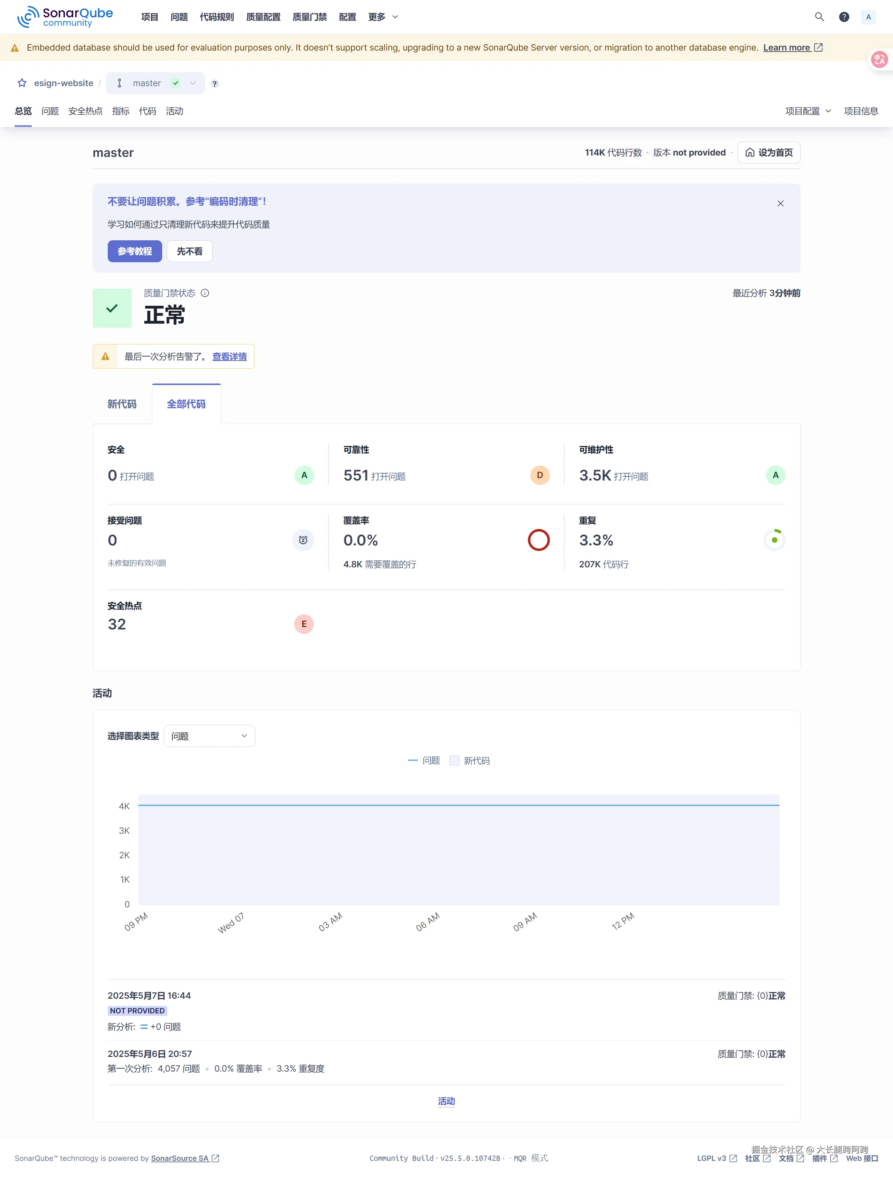The height and width of the screenshot is (1179, 893).
Task: Toggle the 新代码 legend checkbox in the chart
Action: (x=454, y=761)
